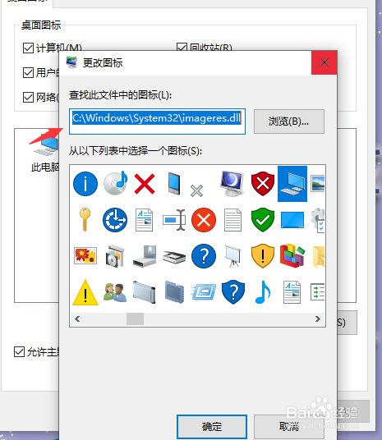Image resolution: width=382 pixels, height=440 pixels.
Task: Choose the flatbed scanner icon
Action: click(174, 257)
